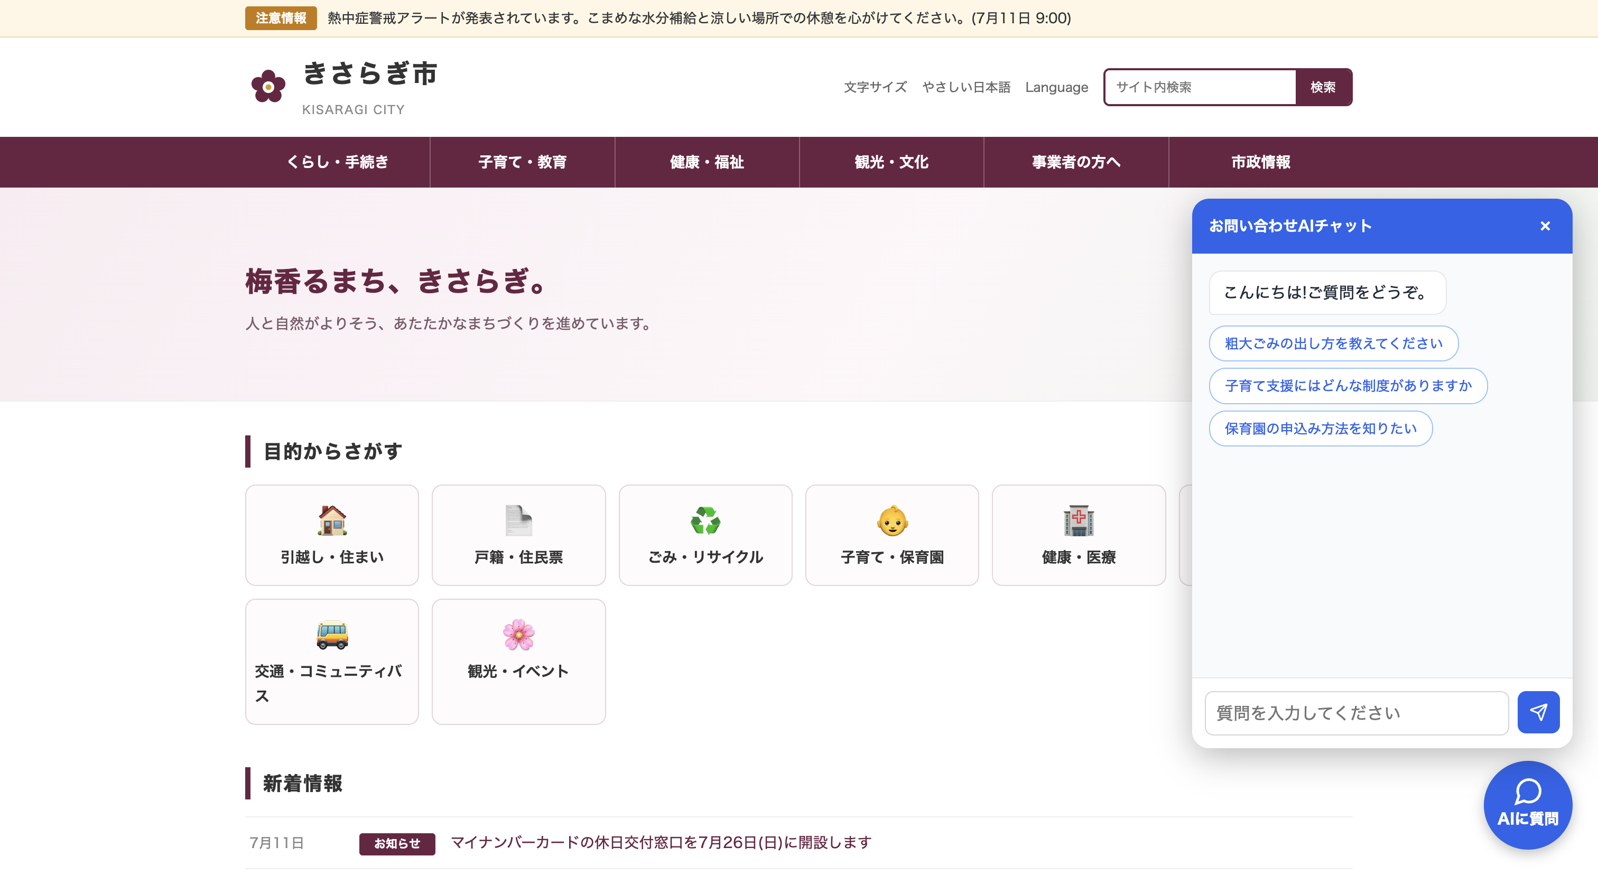The width and height of the screenshot is (1598, 875).
Task: Click the 引越し・住まい card label
Action: (x=332, y=557)
